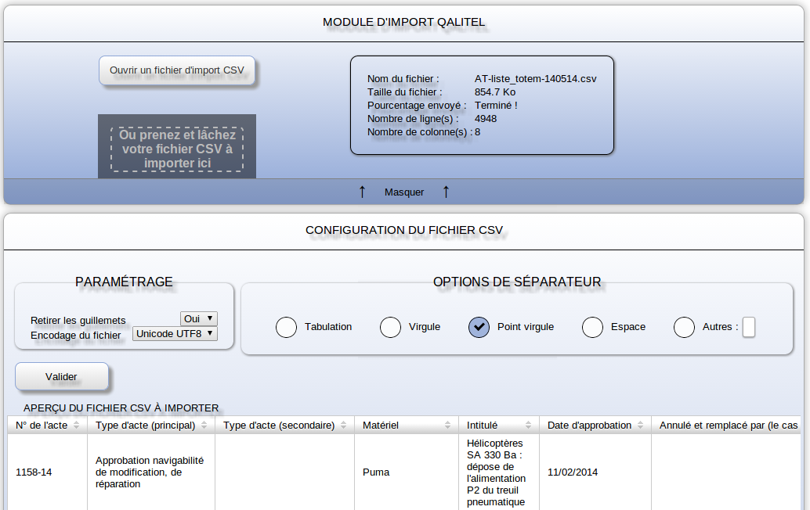The height and width of the screenshot is (510, 810).
Task: Select the Espace separator
Action: point(592,327)
